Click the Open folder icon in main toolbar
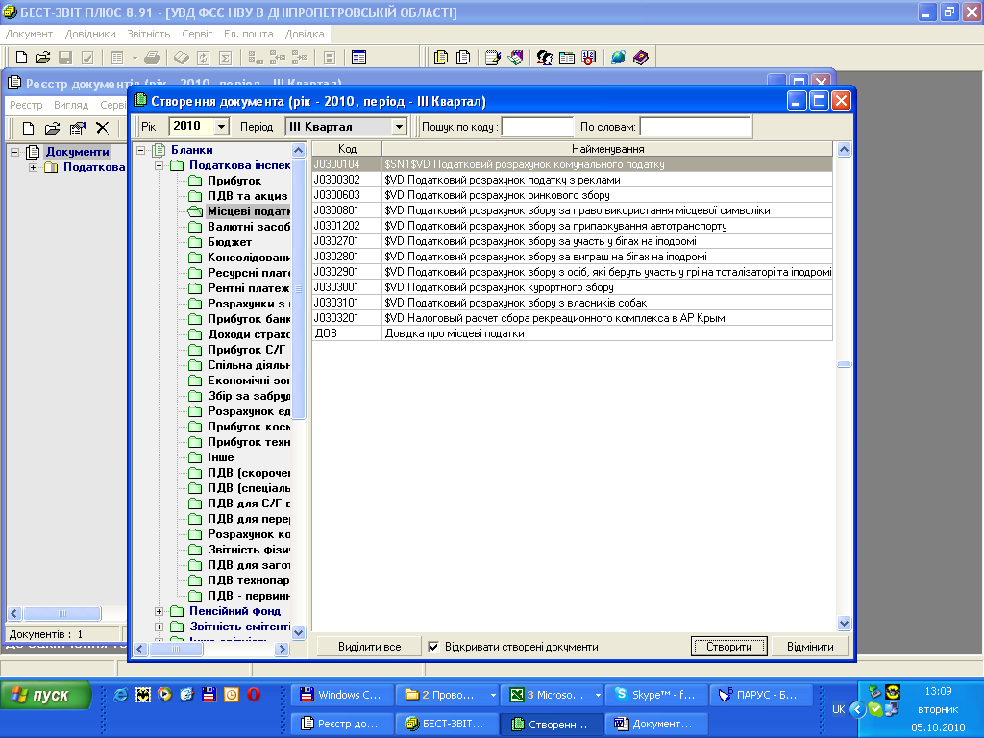Screen dimensions: 984x738 pos(42,58)
